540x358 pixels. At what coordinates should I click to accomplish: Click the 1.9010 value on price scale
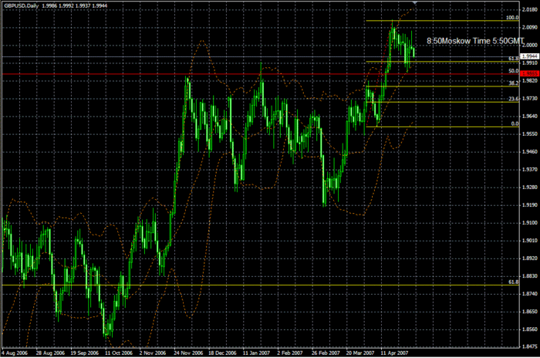coord(530,241)
